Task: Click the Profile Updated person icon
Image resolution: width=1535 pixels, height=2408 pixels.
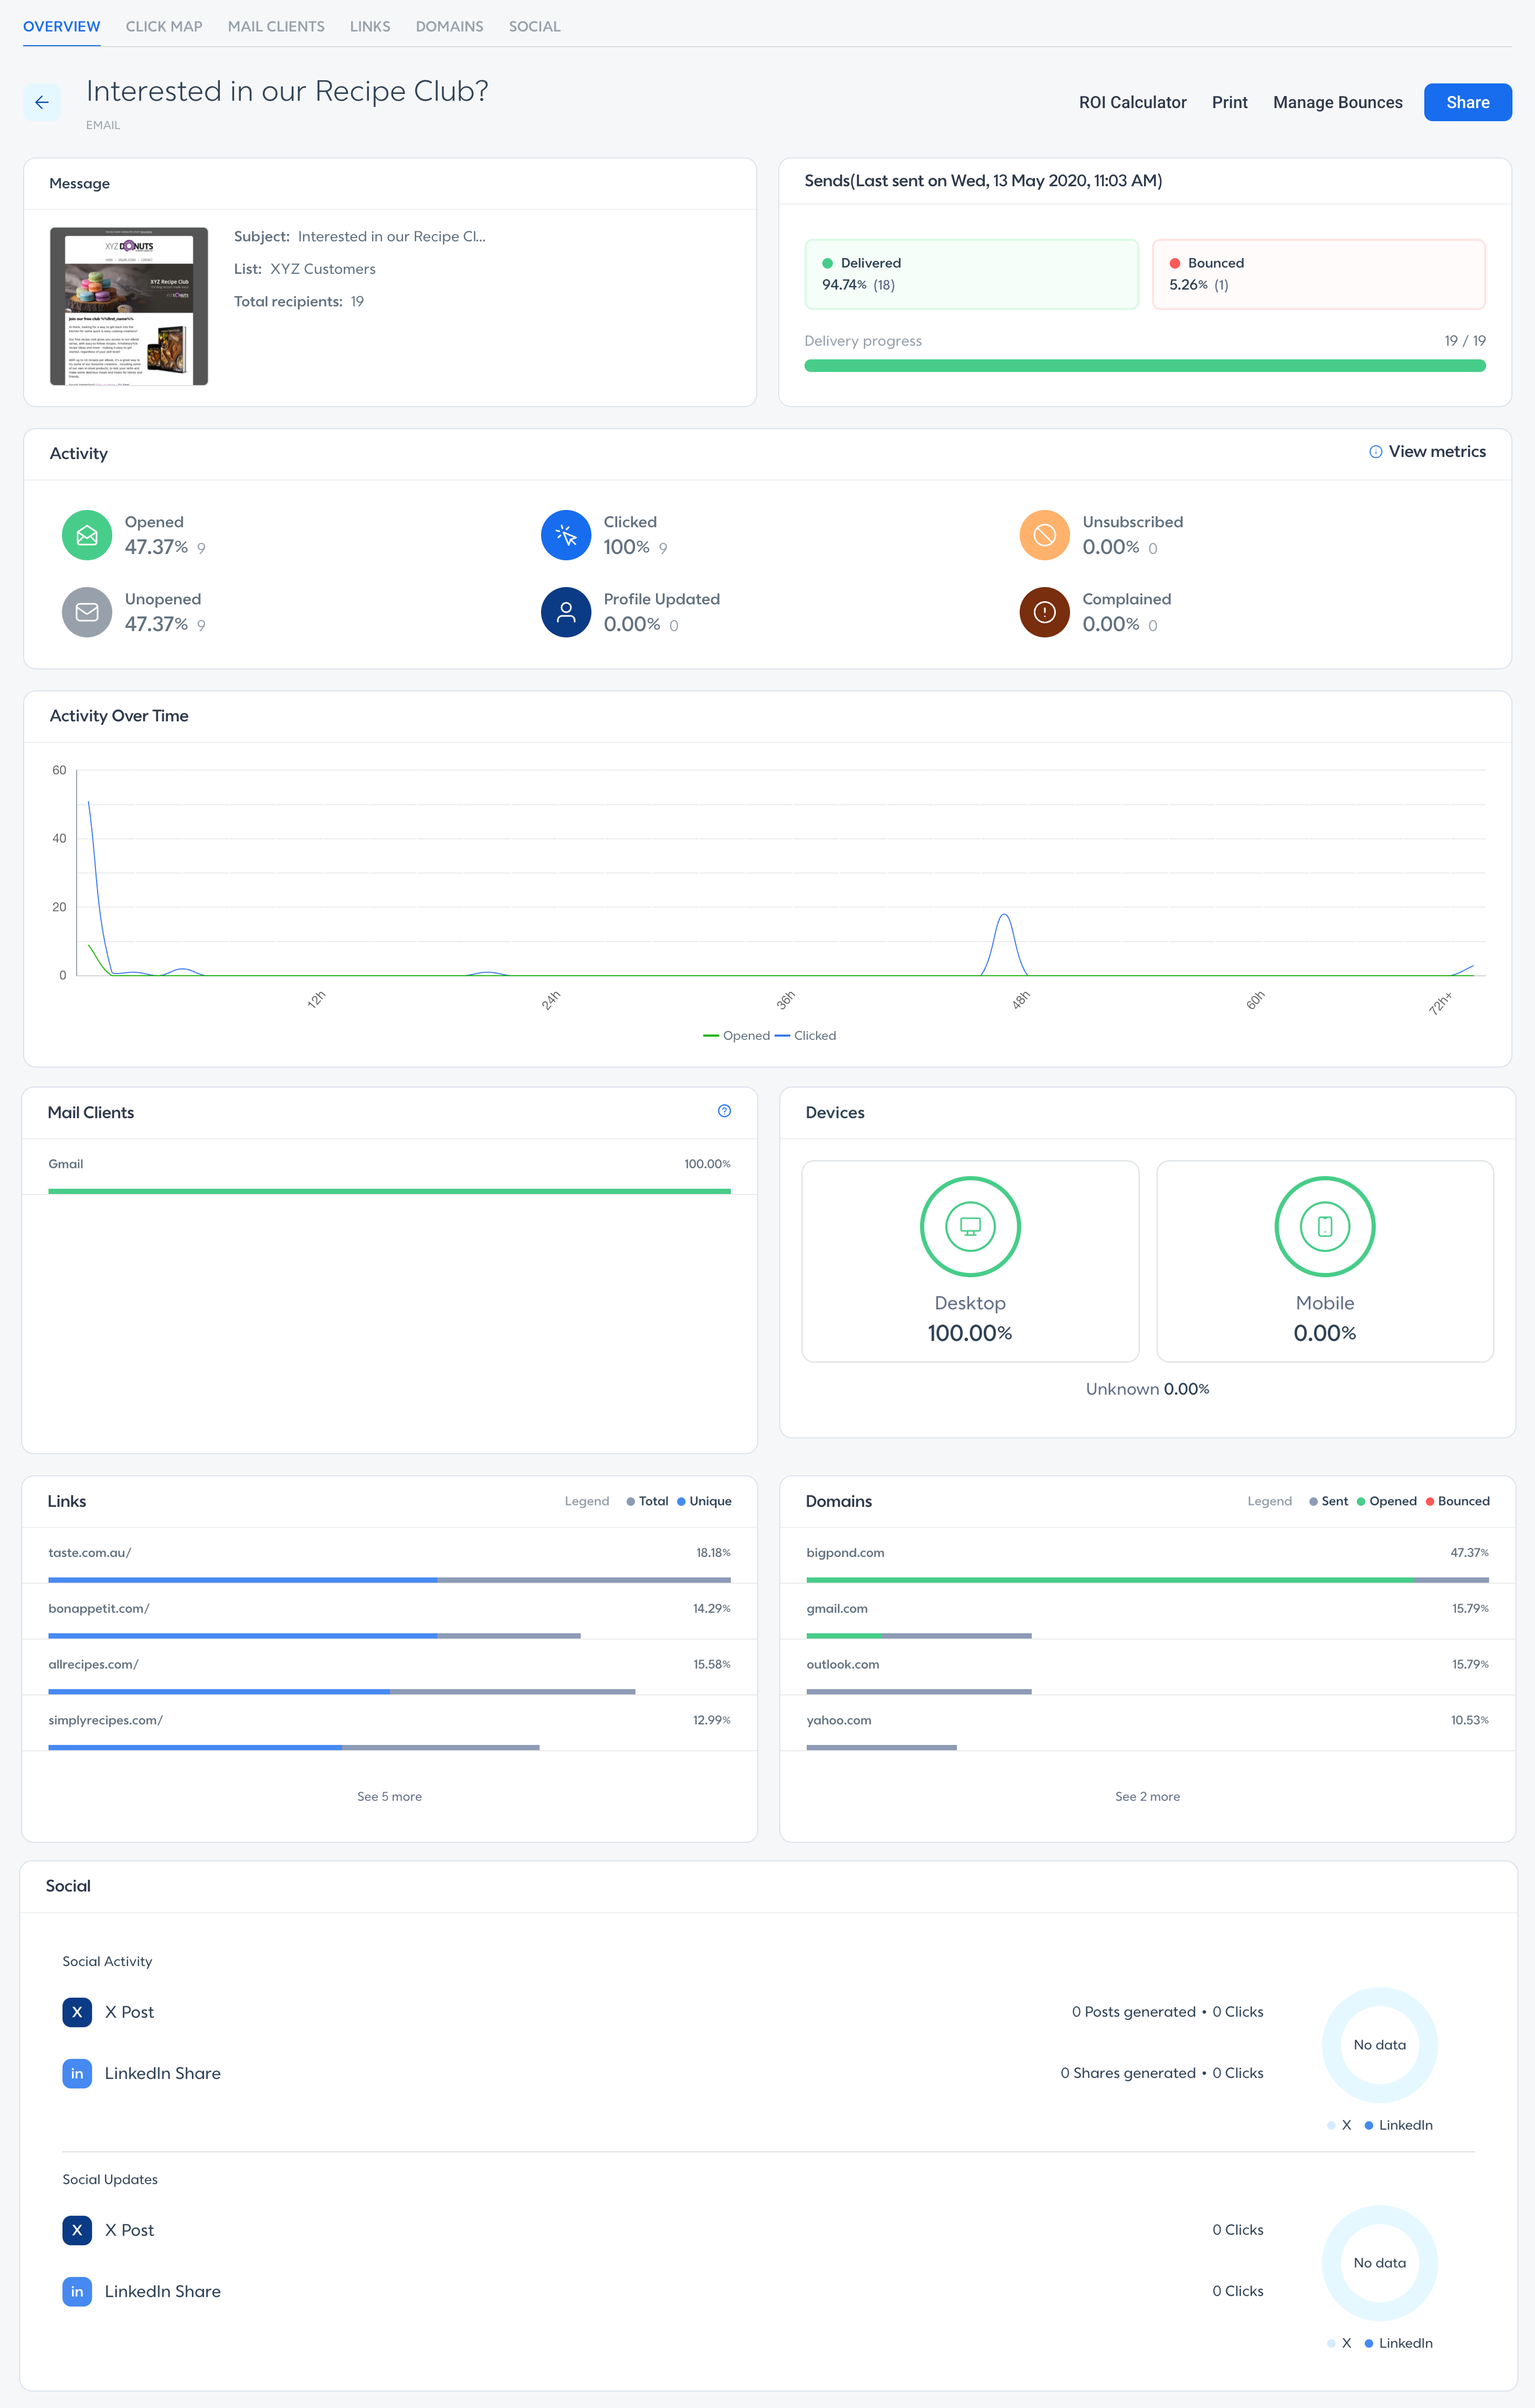Action: pos(566,612)
